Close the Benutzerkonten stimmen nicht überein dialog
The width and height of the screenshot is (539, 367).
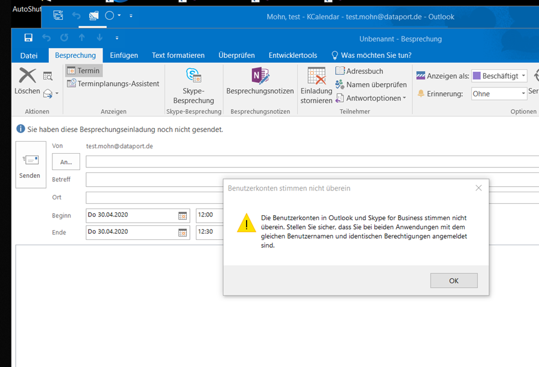coord(479,188)
